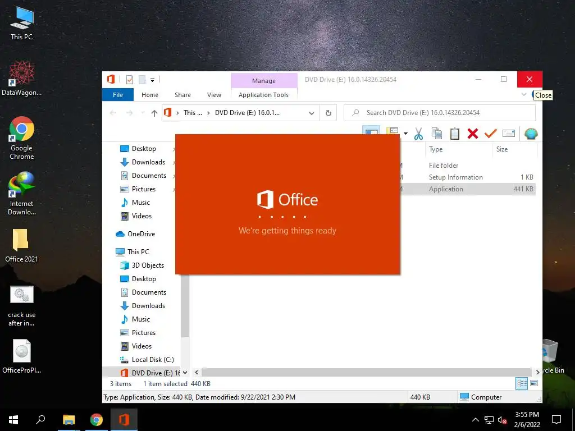Open the Action Center notifications icon
Viewport: 575px width, 431px height.
(x=556, y=420)
